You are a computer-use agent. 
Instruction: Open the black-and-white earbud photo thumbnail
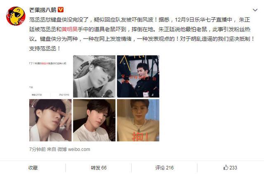click(x=94, y=77)
